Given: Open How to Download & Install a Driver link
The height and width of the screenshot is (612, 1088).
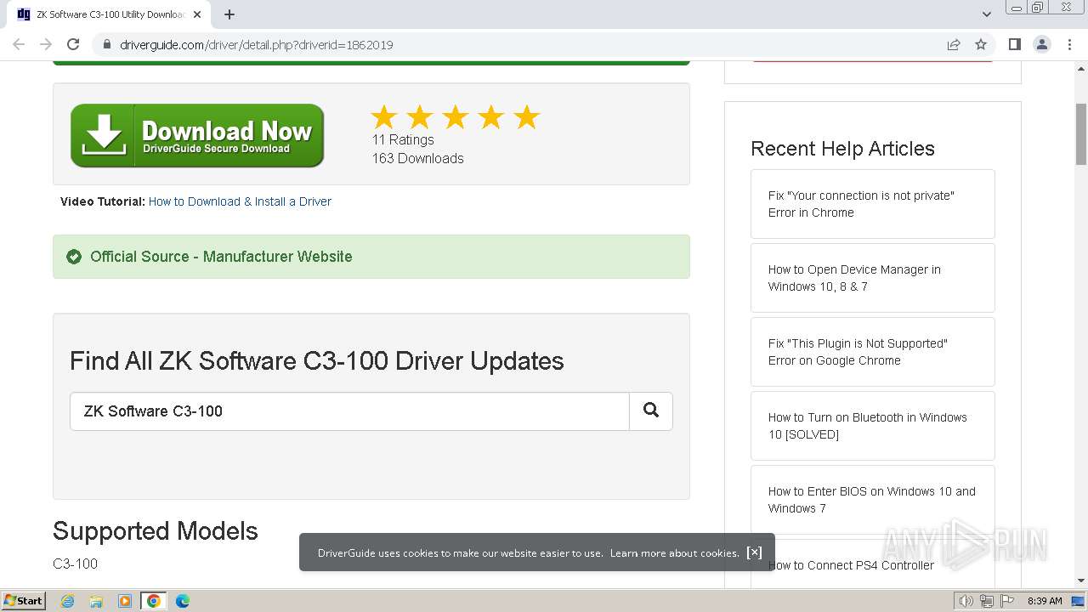Looking at the screenshot, I should point(240,201).
